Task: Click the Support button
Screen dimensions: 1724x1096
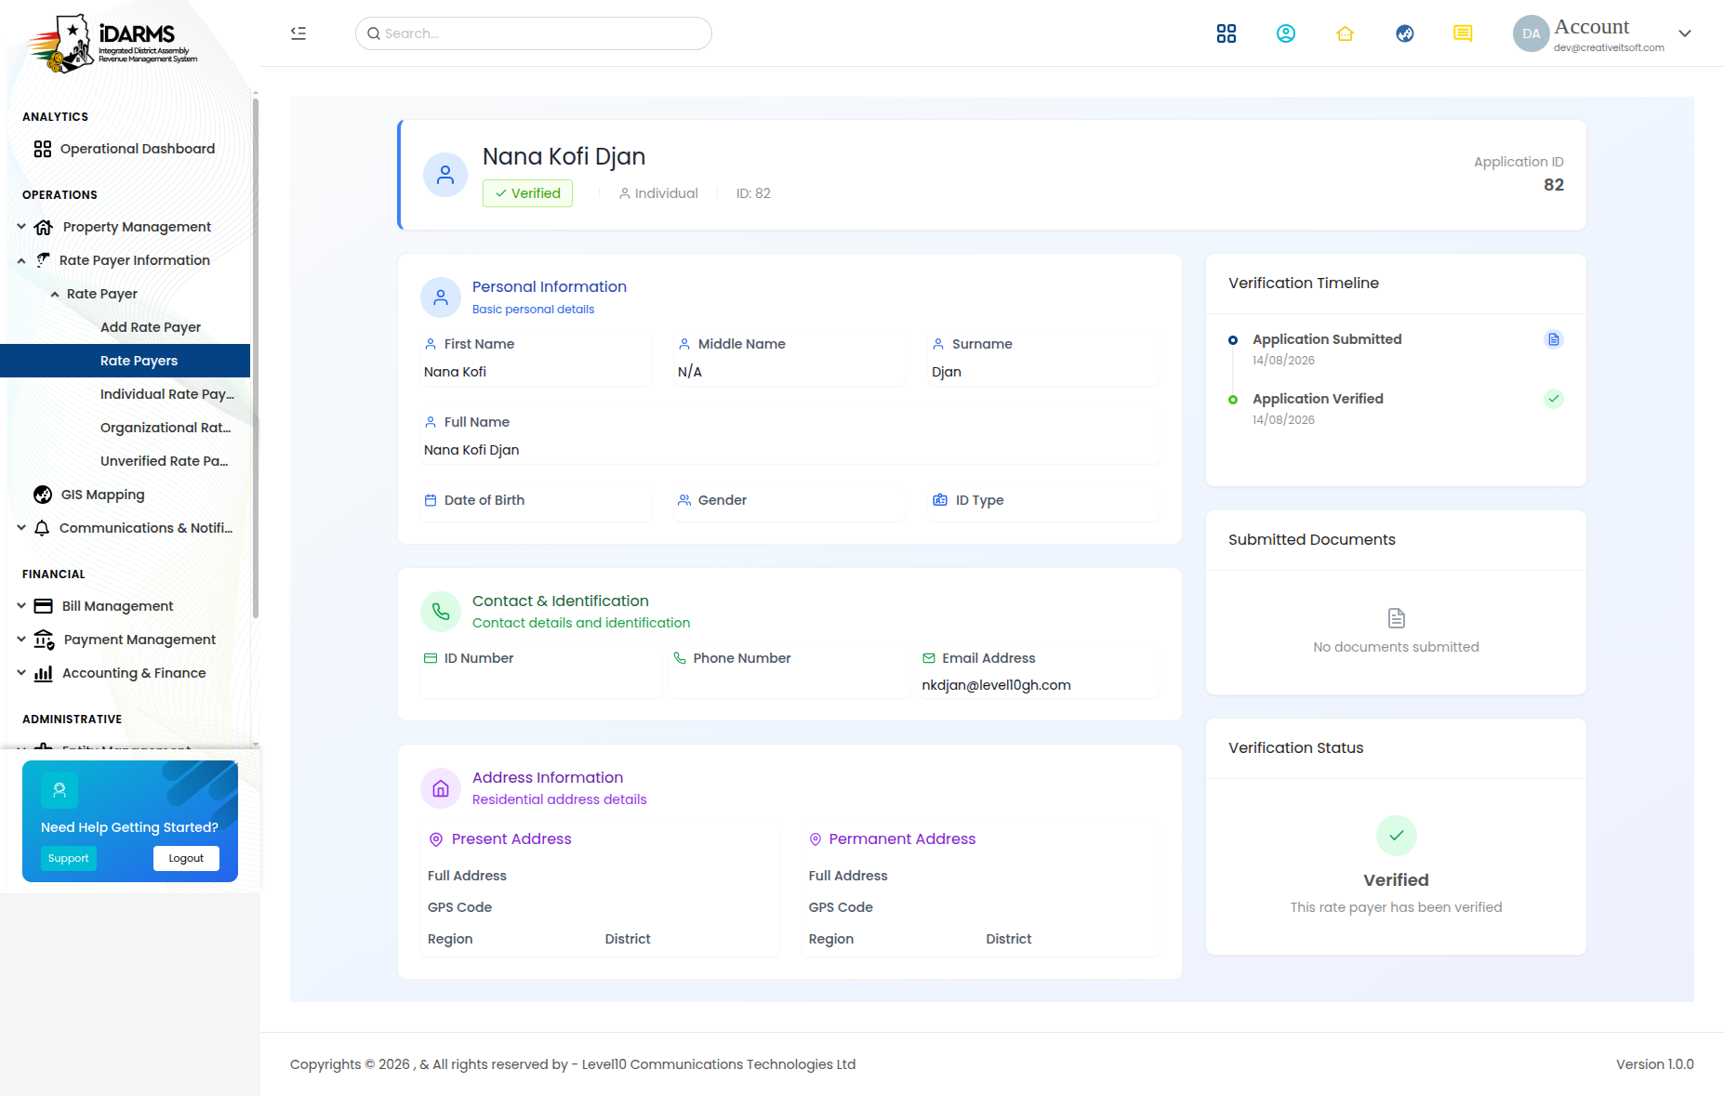Action: coord(69,858)
